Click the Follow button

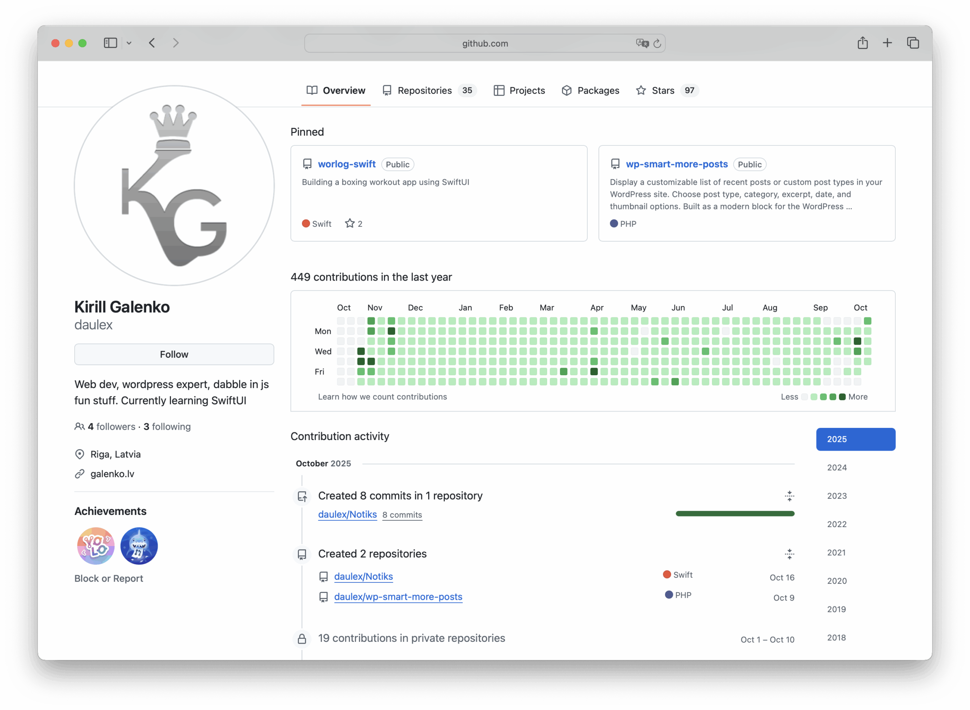coord(174,354)
